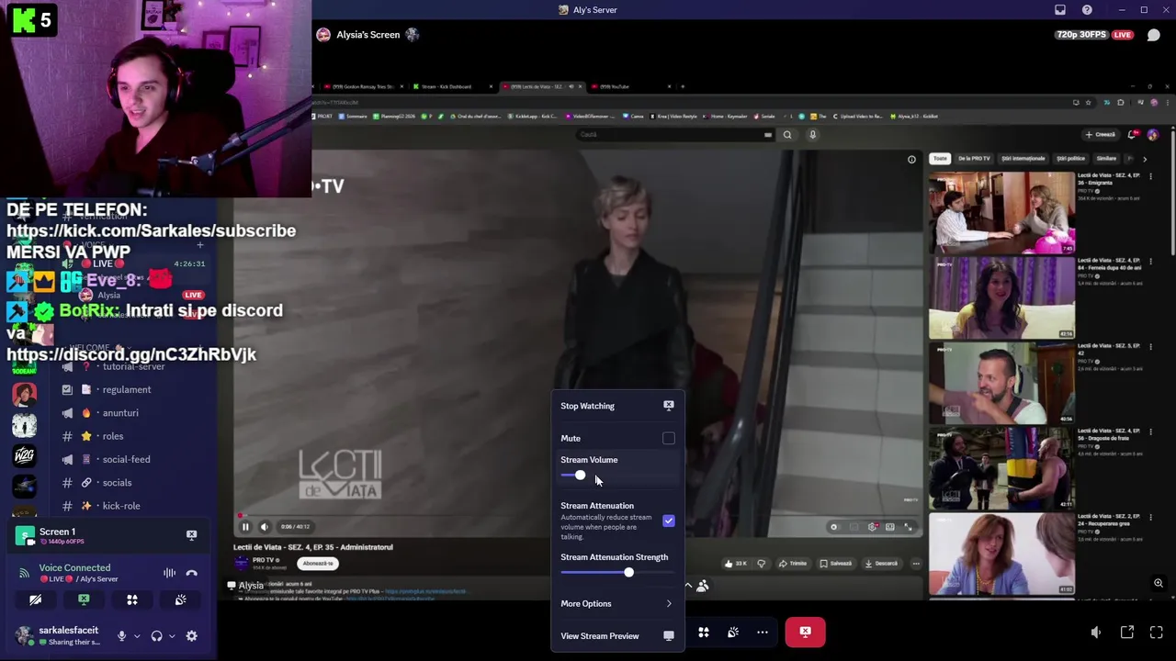Select the Stiri internationale chip
This screenshot has width=1176, height=661.
[x=1023, y=159]
